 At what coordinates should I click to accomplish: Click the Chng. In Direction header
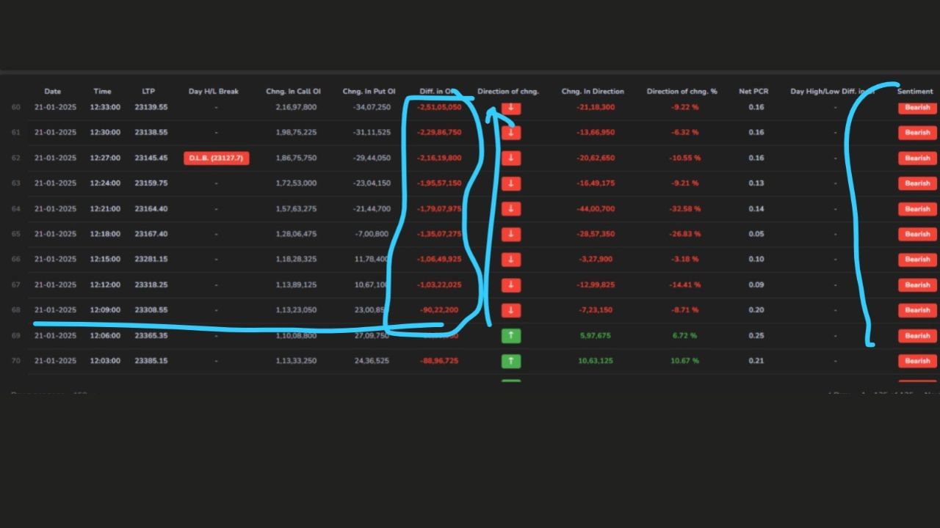593,92
